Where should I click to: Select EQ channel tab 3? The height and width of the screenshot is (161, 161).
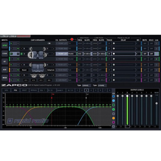87,90
